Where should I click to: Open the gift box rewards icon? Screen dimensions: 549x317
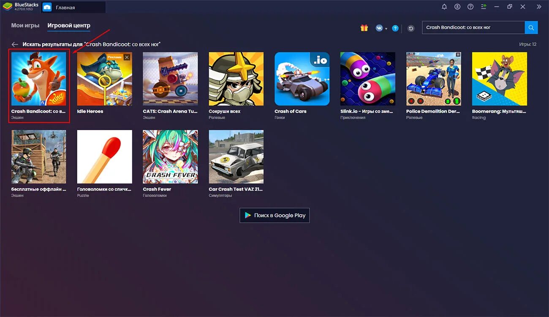364,28
